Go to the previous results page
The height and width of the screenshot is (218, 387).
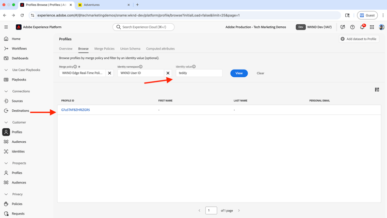(199, 211)
